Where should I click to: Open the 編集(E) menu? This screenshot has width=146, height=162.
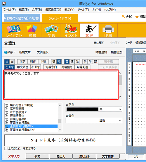[24, 10]
